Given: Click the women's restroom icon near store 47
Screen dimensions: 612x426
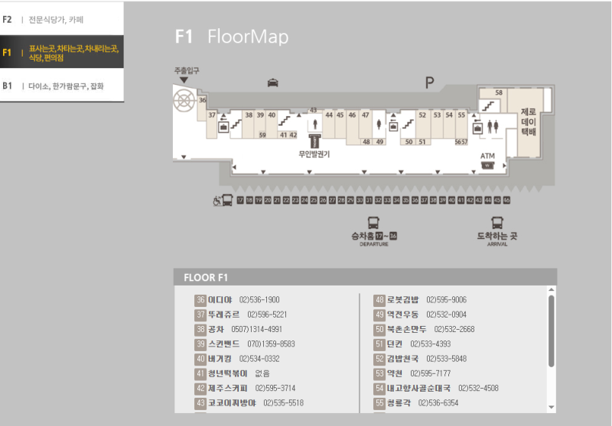Looking at the screenshot, I should pos(379,124).
